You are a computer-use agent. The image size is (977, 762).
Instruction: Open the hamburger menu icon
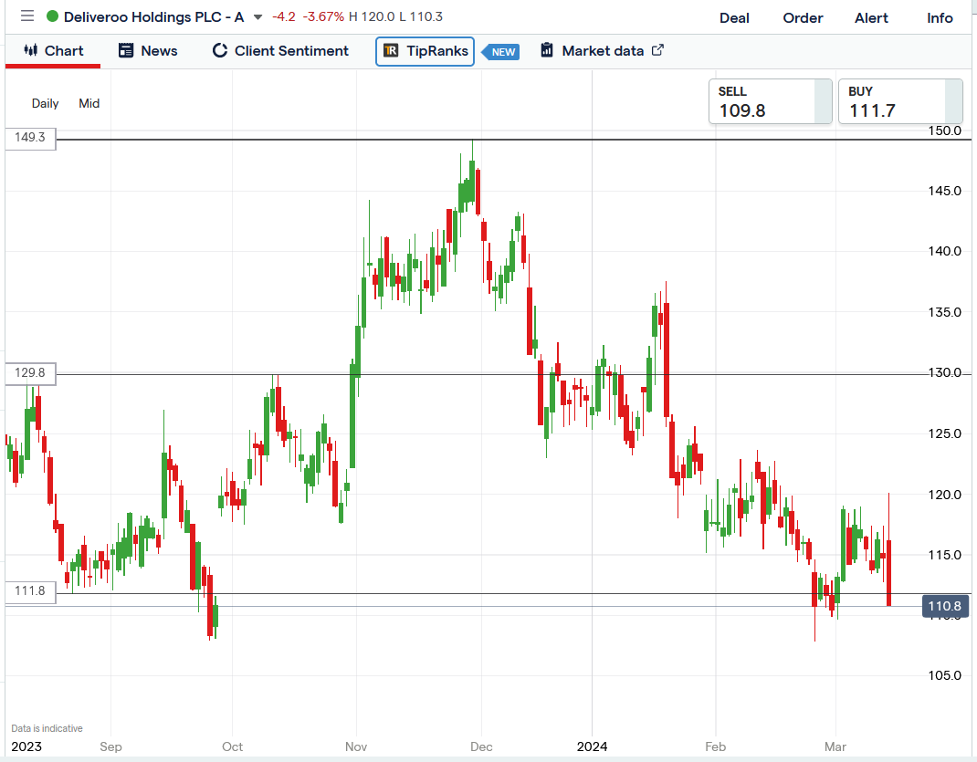click(x=26, y=16)
